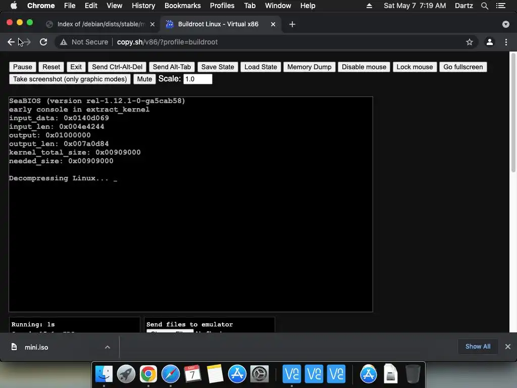Open the Trash in the Dock

[x=412, y=374]
